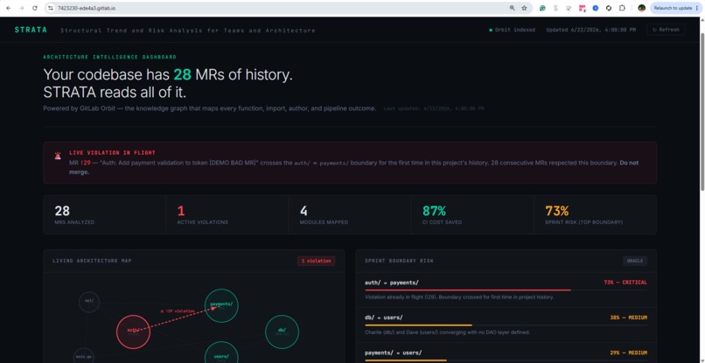705x363 pixels.
Task: Click the Relaunch to update button
Action: tap(673, 8)
